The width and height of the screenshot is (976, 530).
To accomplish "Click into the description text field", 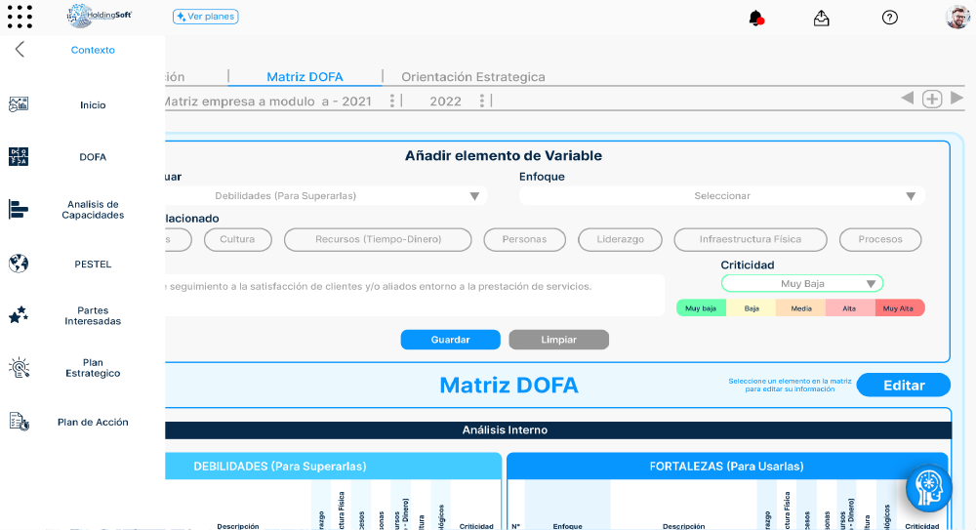I will pyautogui.click(x=415, y=295).
